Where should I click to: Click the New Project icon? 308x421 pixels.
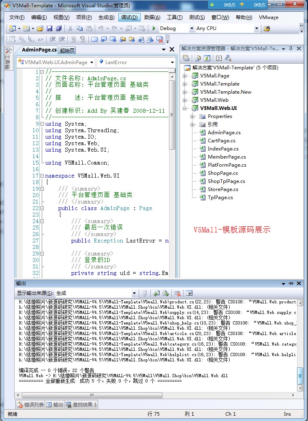tap(12, 28)
